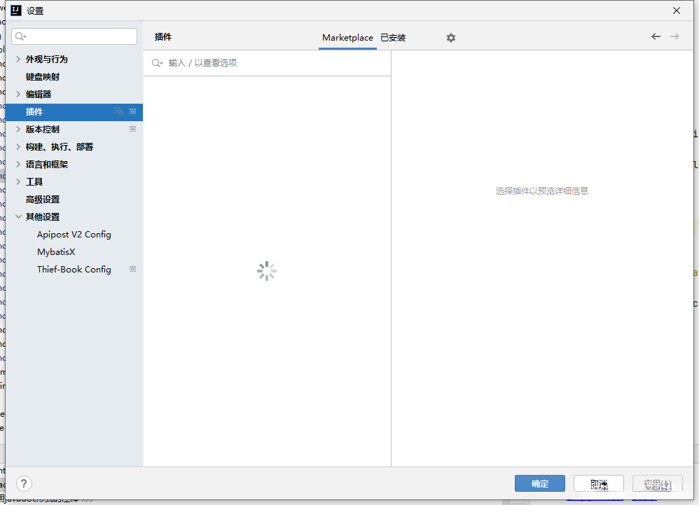The width and height of the screenshot is (699, 505).
Task: Click the translate icon beside 插件 entry
Action: point(118,111)
